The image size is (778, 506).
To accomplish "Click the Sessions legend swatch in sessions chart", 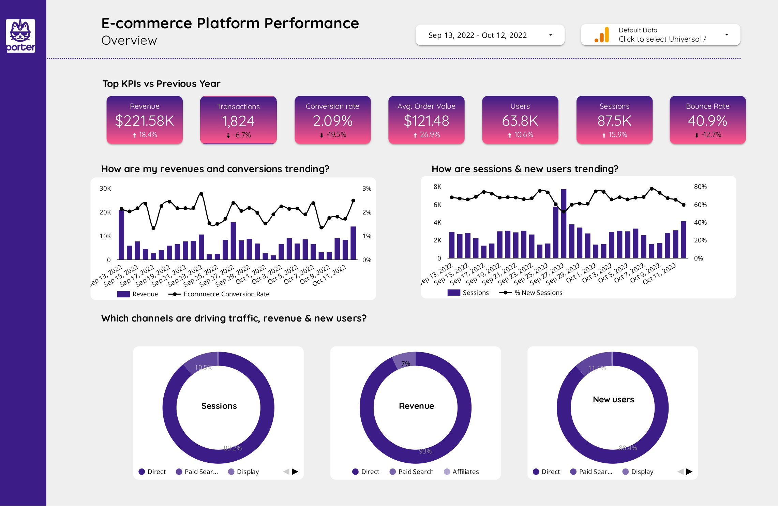I will point(454,293).
